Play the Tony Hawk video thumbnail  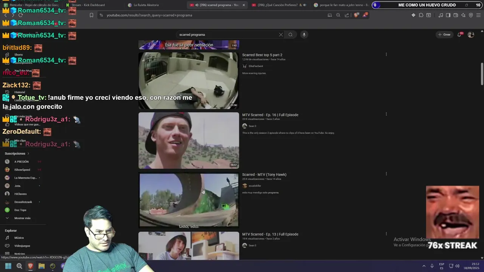point(188,200)
